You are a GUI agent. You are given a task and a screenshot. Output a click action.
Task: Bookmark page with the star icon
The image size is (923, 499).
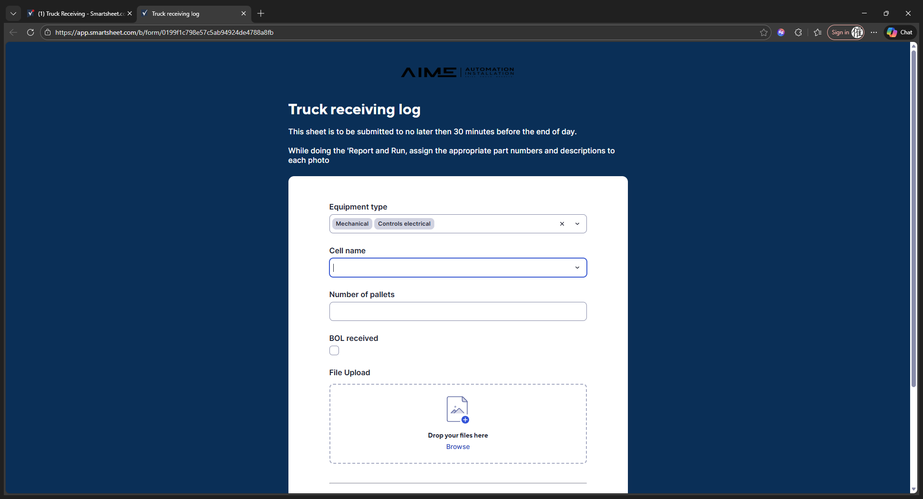764,32
